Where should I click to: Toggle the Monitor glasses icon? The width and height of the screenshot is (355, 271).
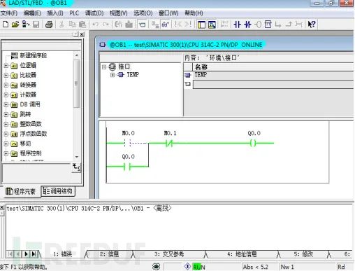pyautogui.click(x=166, y=25)
